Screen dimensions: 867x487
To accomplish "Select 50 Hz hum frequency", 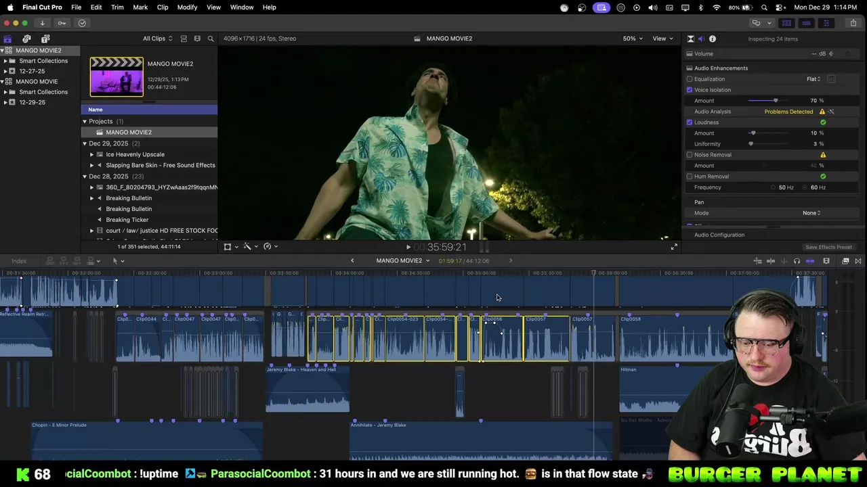I will pyautogui.click(x=774, y=187).
